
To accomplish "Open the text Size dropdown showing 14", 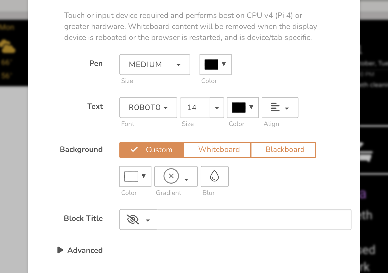I will click(216, 108).
